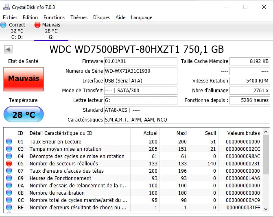This screenshot has height=217, width=273.
Task: Click threshold value 140 in row 05
Action: 212,163
